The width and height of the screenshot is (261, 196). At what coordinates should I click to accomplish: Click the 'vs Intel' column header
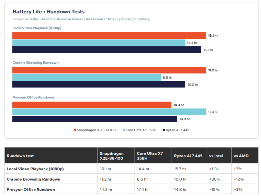[219, 155]
